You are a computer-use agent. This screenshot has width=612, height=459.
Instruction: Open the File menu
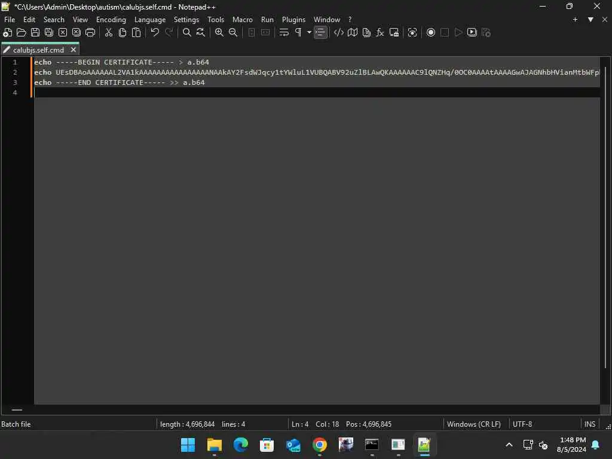(x=10, y=20)
